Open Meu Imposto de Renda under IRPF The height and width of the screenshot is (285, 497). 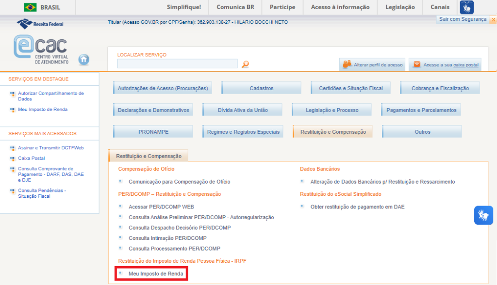point(156,274)
